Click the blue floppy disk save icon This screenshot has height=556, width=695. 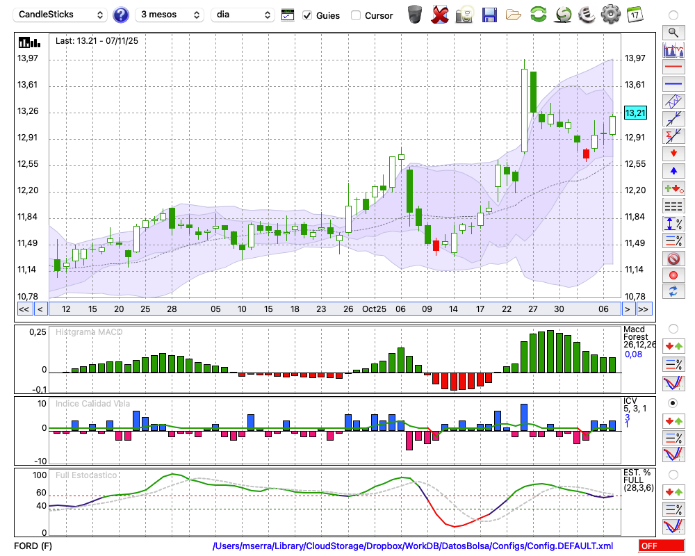tap(489, 15)
